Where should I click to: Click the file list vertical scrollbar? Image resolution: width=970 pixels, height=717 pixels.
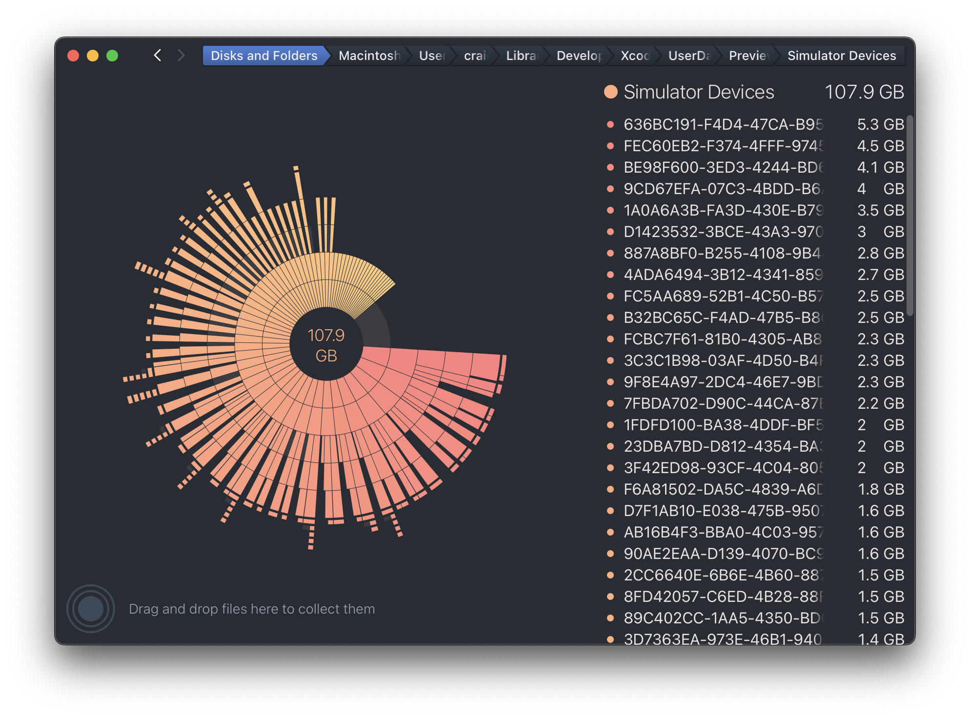(909, 215)
